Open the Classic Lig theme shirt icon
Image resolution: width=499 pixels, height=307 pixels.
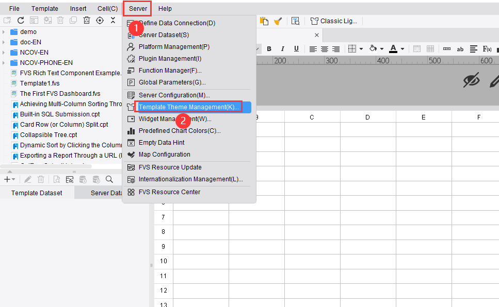313,21
